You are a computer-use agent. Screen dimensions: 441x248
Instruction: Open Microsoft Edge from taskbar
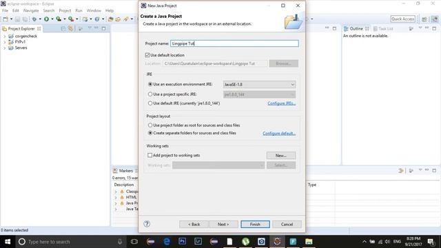click(x=167, y=242)
